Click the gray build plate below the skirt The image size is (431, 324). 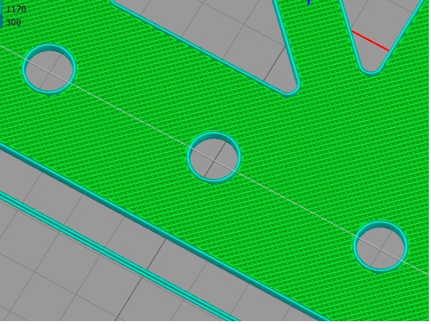[x=55, y=275]
